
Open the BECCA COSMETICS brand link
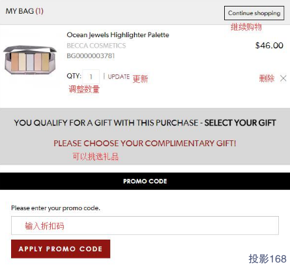click(x=96, y=46)
